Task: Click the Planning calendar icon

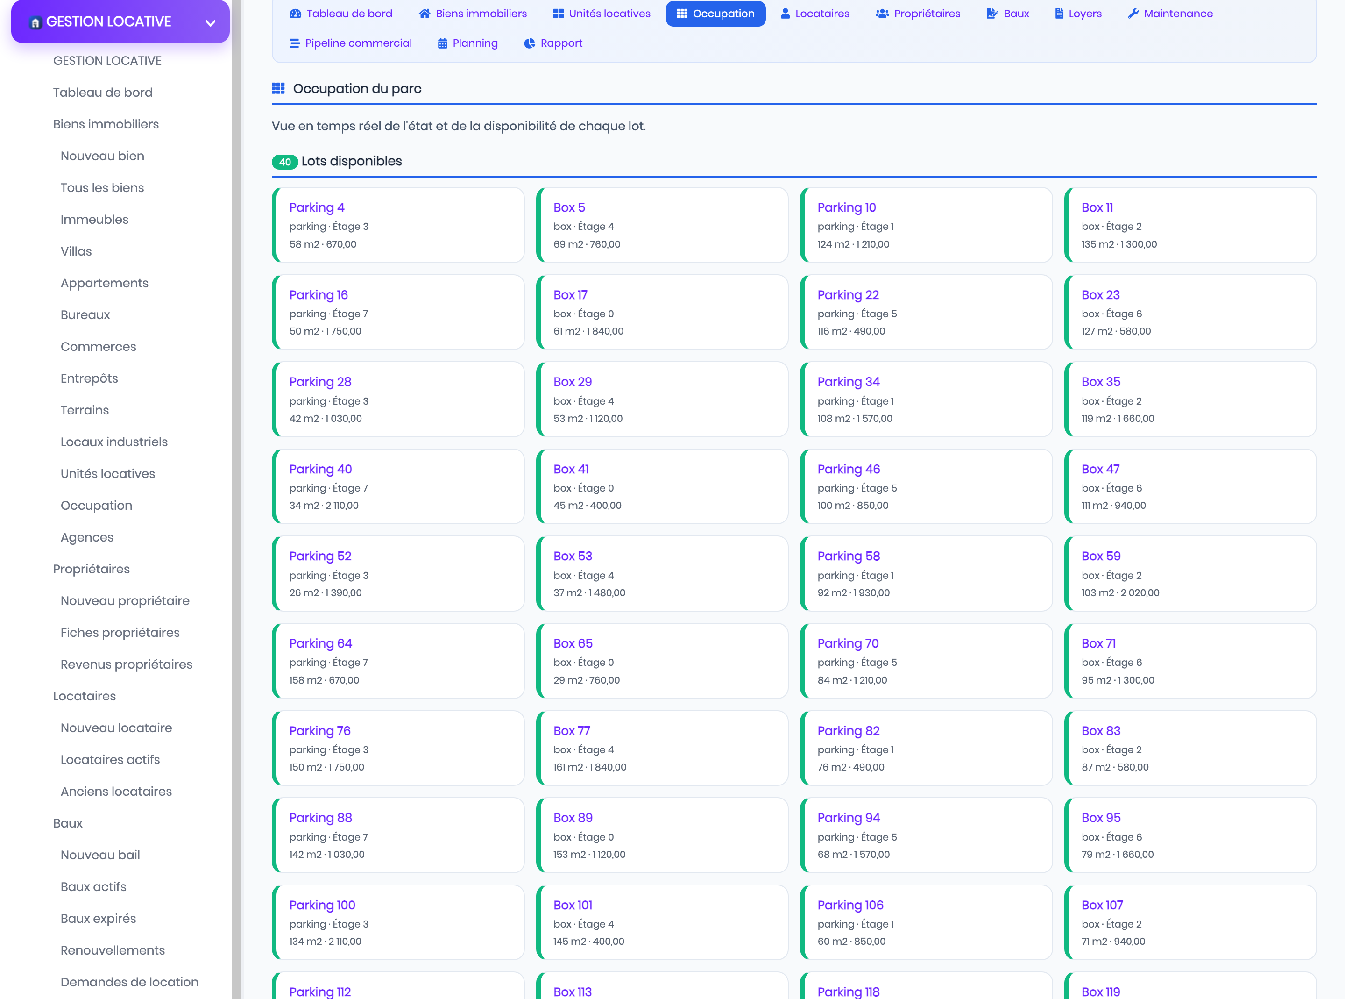Action: click(442, 43)
